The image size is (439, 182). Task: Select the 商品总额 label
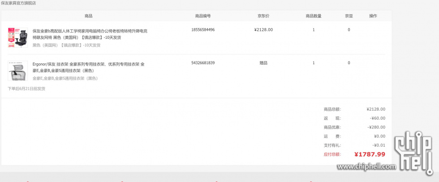(x=332, y=109)
